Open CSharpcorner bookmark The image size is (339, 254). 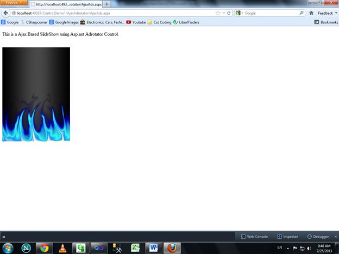pos(34,22)
